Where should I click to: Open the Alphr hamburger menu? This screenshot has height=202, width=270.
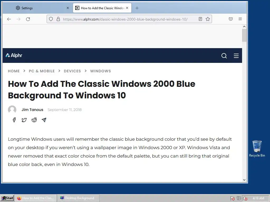click(236, 56)
